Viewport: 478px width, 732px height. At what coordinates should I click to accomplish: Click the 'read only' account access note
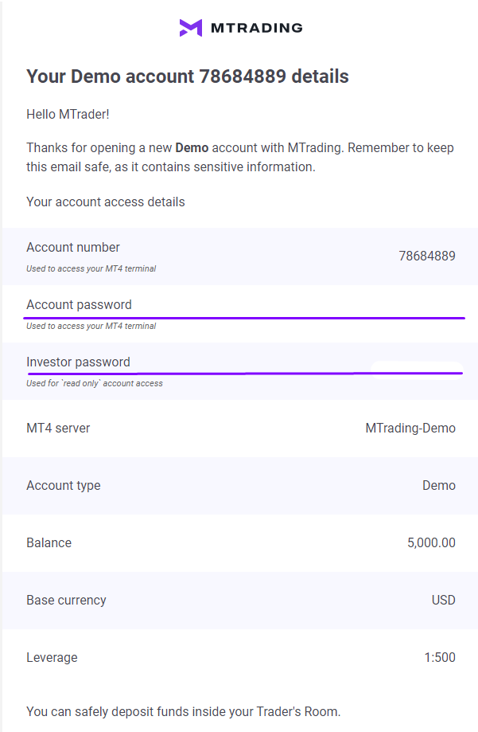(95, 383)
